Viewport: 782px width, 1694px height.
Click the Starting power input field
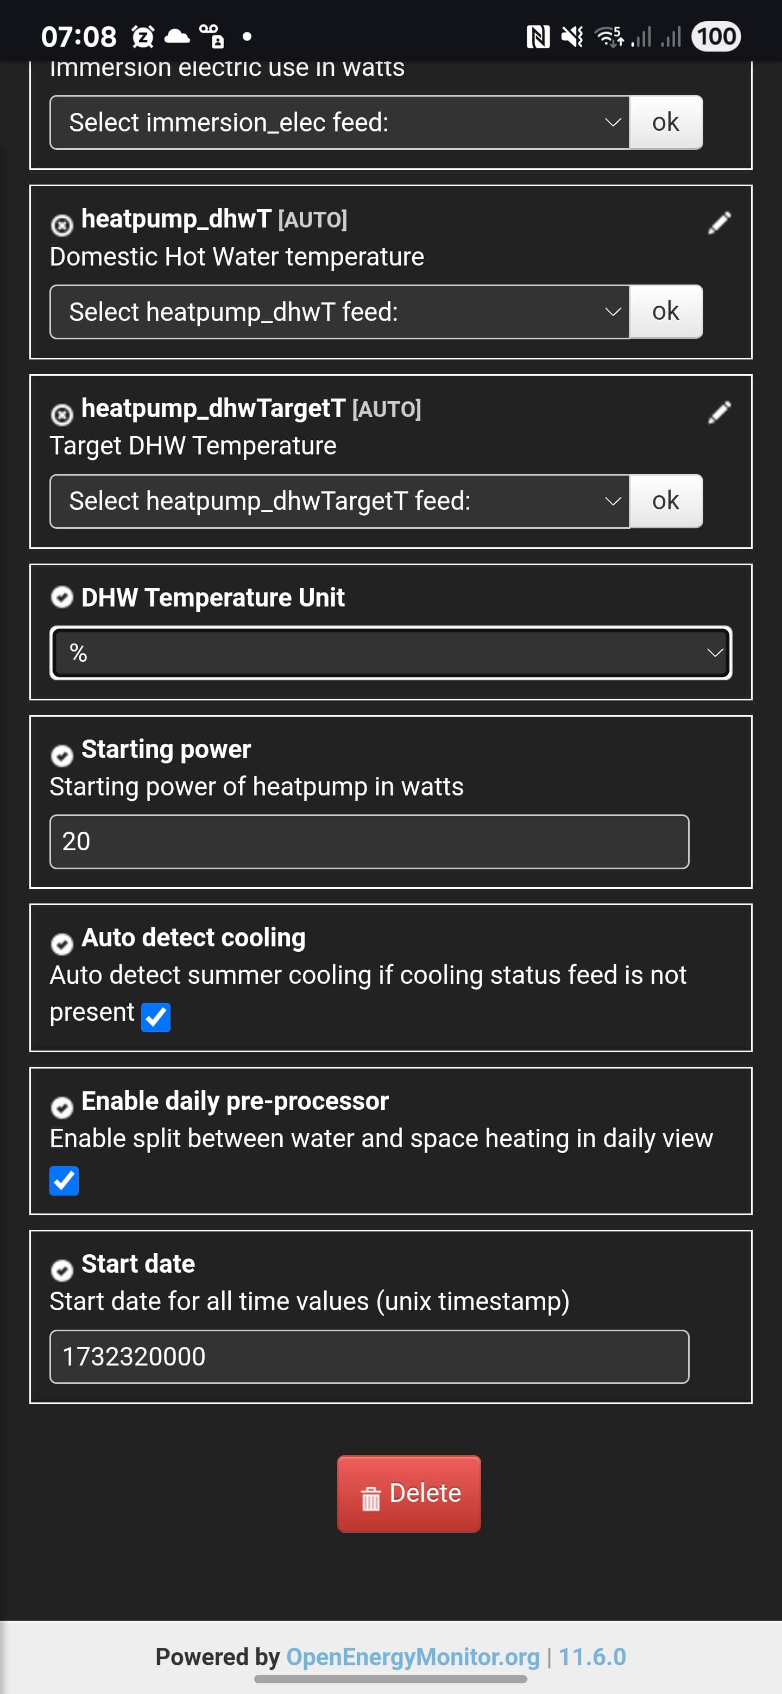[369, 842]
